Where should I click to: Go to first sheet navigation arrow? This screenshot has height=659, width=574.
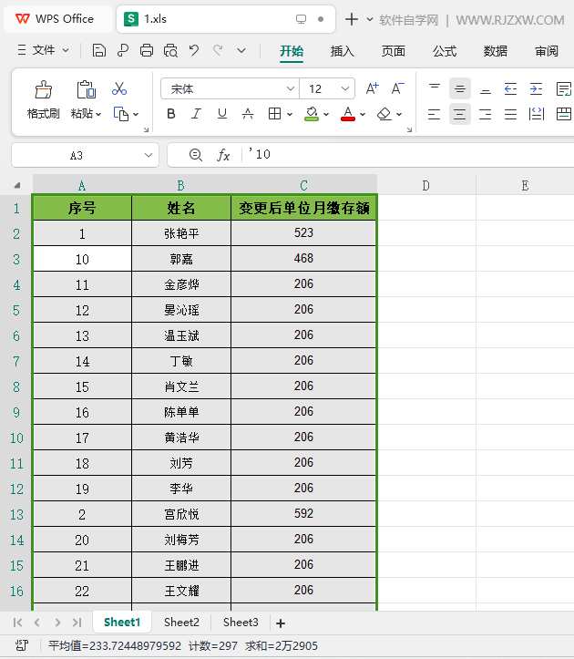pos(17,623)
